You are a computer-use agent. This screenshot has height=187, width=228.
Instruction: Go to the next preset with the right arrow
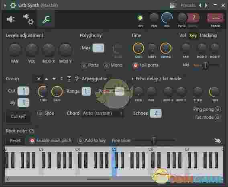pyautogui.click(x=206, y=5)
